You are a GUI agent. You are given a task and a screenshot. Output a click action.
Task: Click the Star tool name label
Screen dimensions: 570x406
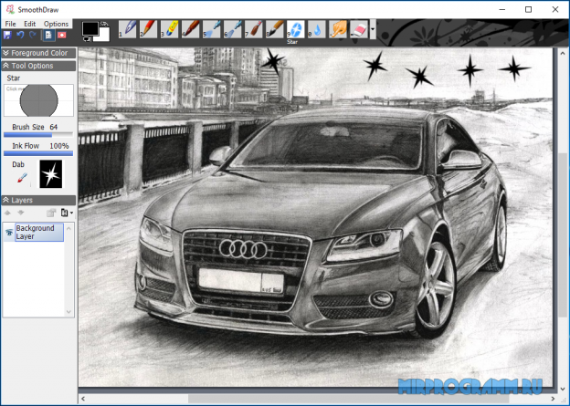(x=14, y=78)
